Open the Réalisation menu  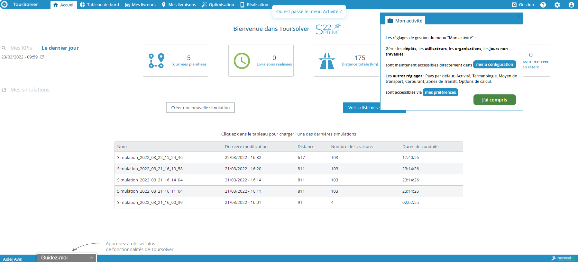point(254,5)
